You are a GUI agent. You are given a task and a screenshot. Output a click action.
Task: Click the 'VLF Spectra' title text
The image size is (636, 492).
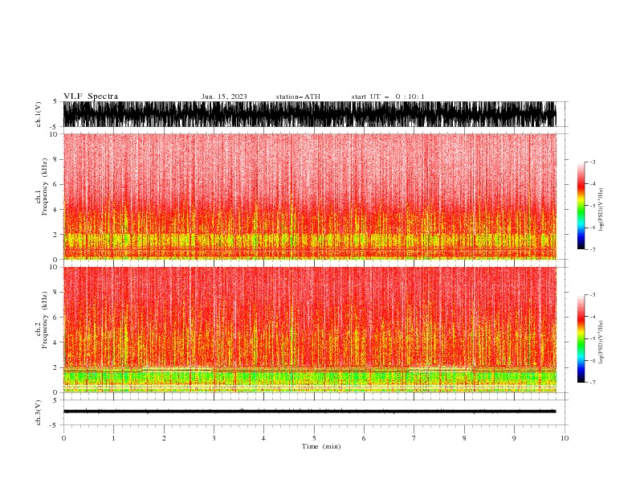[x=91, y=96]
